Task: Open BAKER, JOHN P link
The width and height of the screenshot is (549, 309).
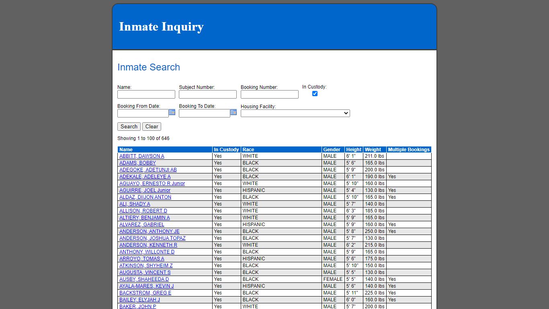Action: 137,307
